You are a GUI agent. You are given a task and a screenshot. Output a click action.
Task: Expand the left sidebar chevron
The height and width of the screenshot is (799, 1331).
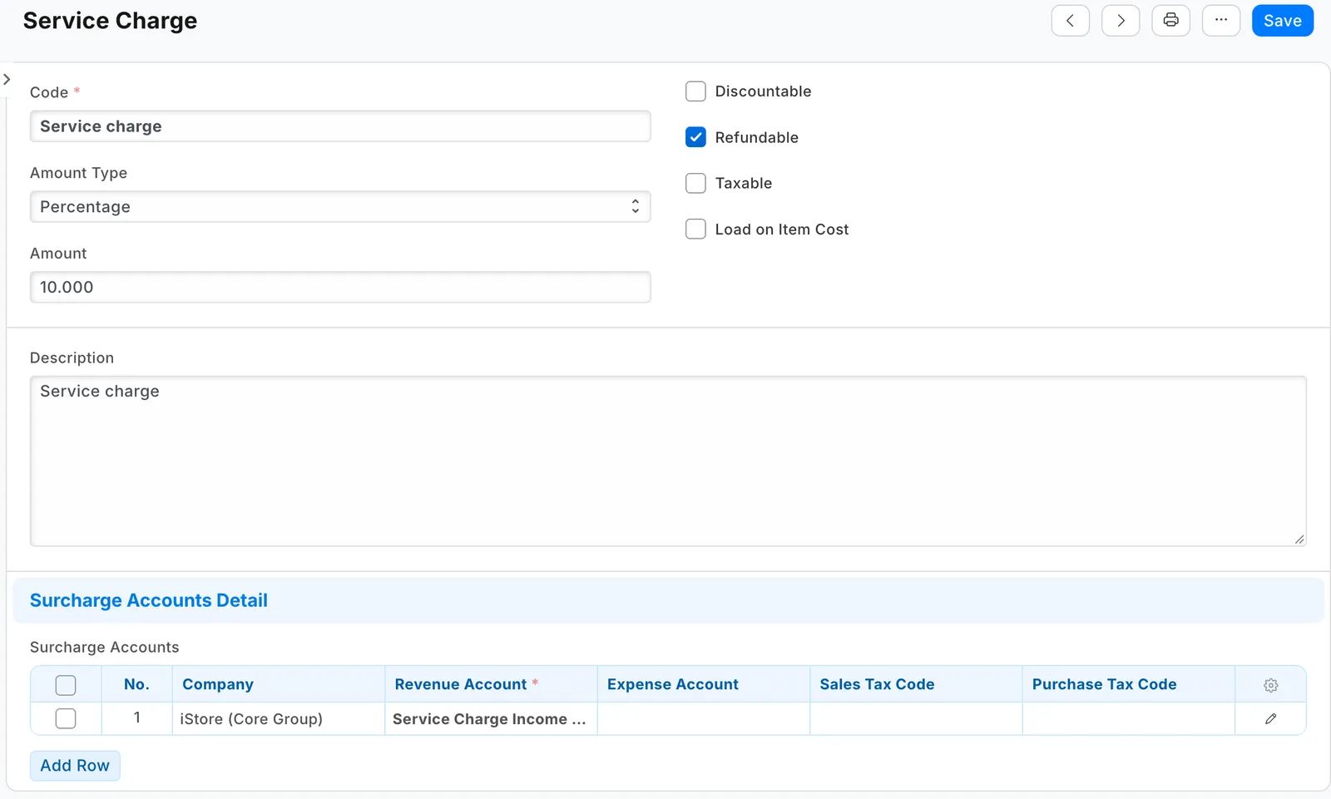tap(7, 80)
